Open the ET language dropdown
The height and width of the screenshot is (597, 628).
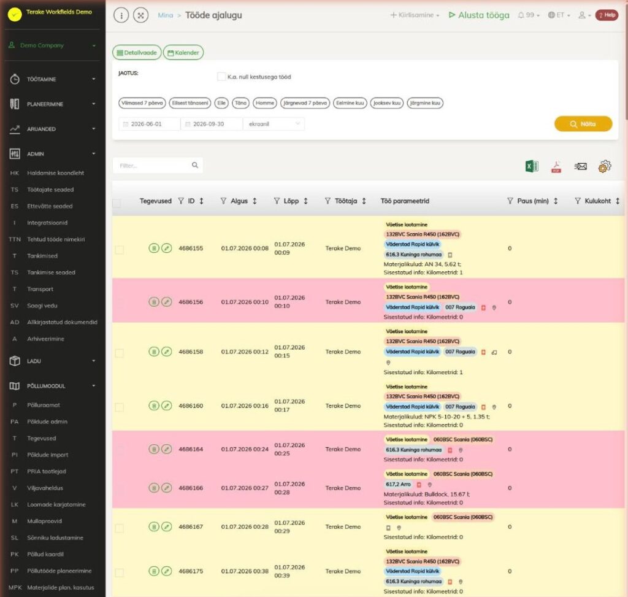(x=559, y=15)
